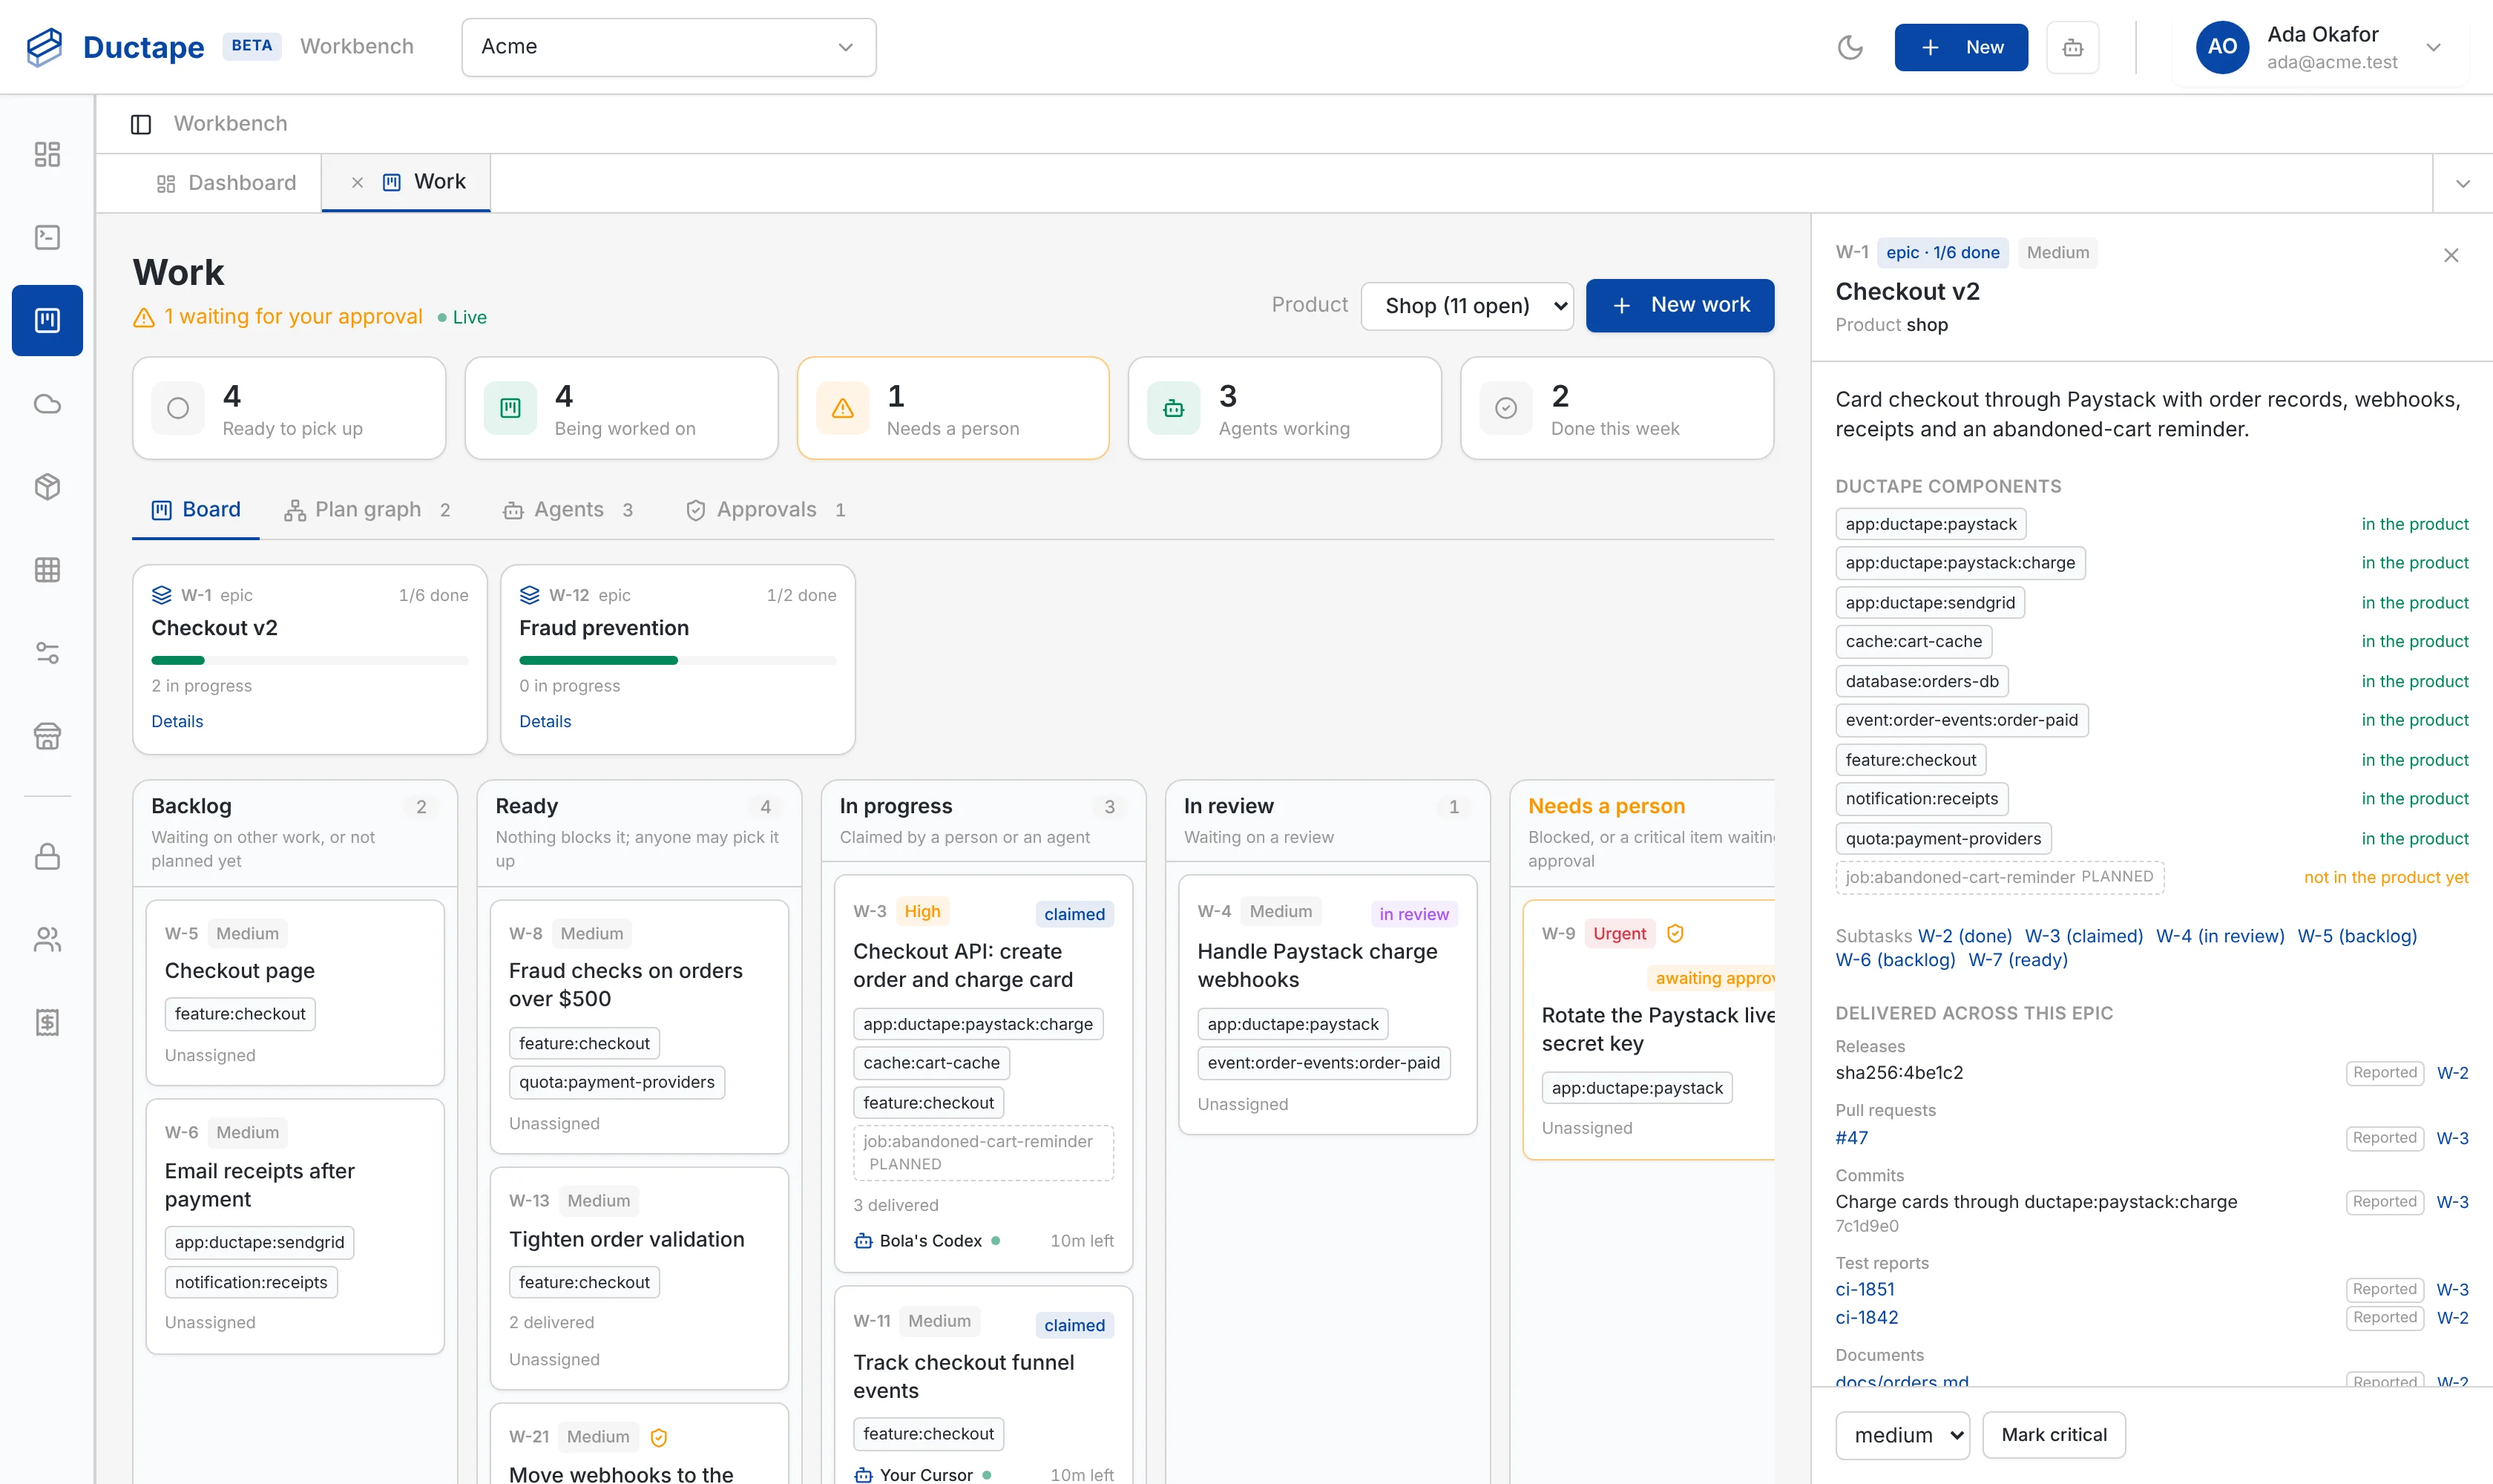Open the cloud icon in sidebar
This screenshot has width=2493, height=1484.
[x=47, y=403]
